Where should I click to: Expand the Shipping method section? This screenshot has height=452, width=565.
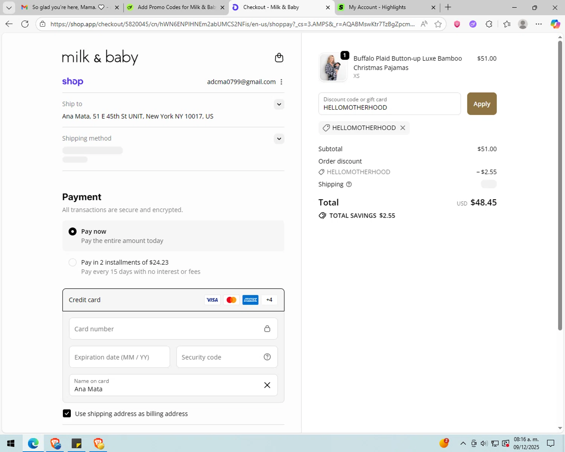point(279,139)
